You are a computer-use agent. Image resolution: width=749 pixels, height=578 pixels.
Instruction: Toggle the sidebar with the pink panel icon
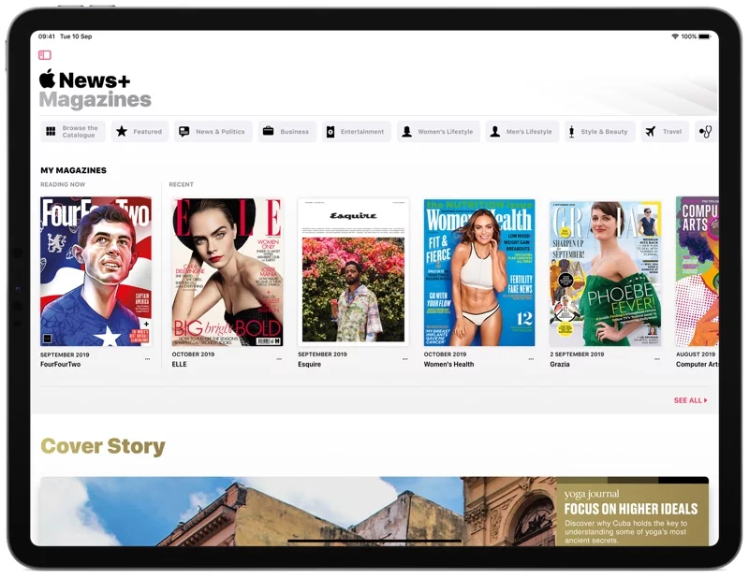coord(45,55)
